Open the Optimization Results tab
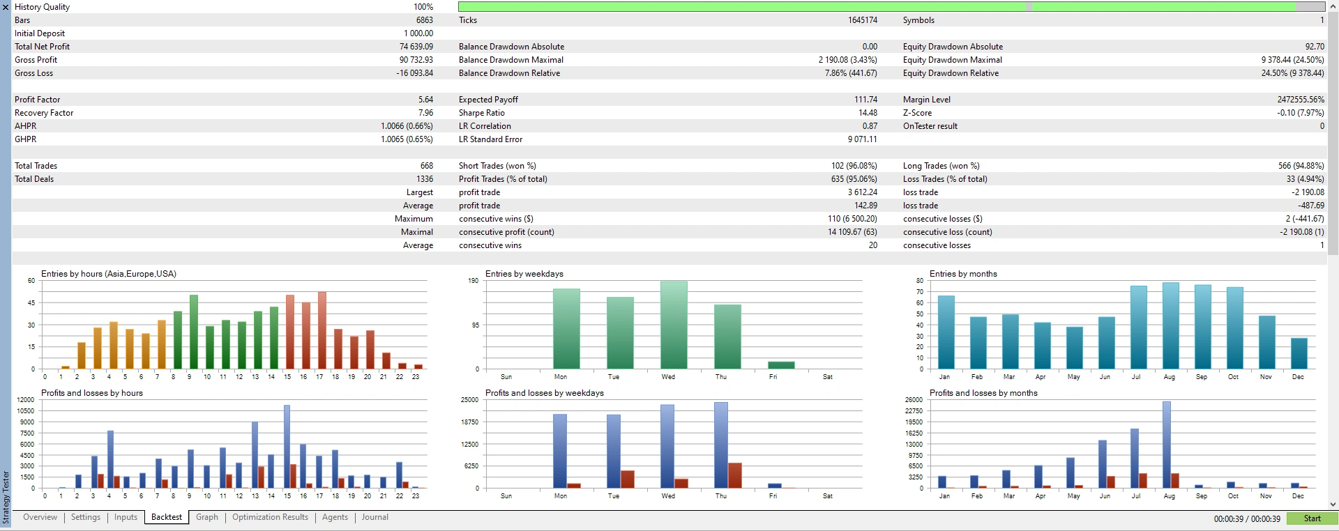Image resolution: width=1339 pixels, height=531 pixels. coord(270,517)
